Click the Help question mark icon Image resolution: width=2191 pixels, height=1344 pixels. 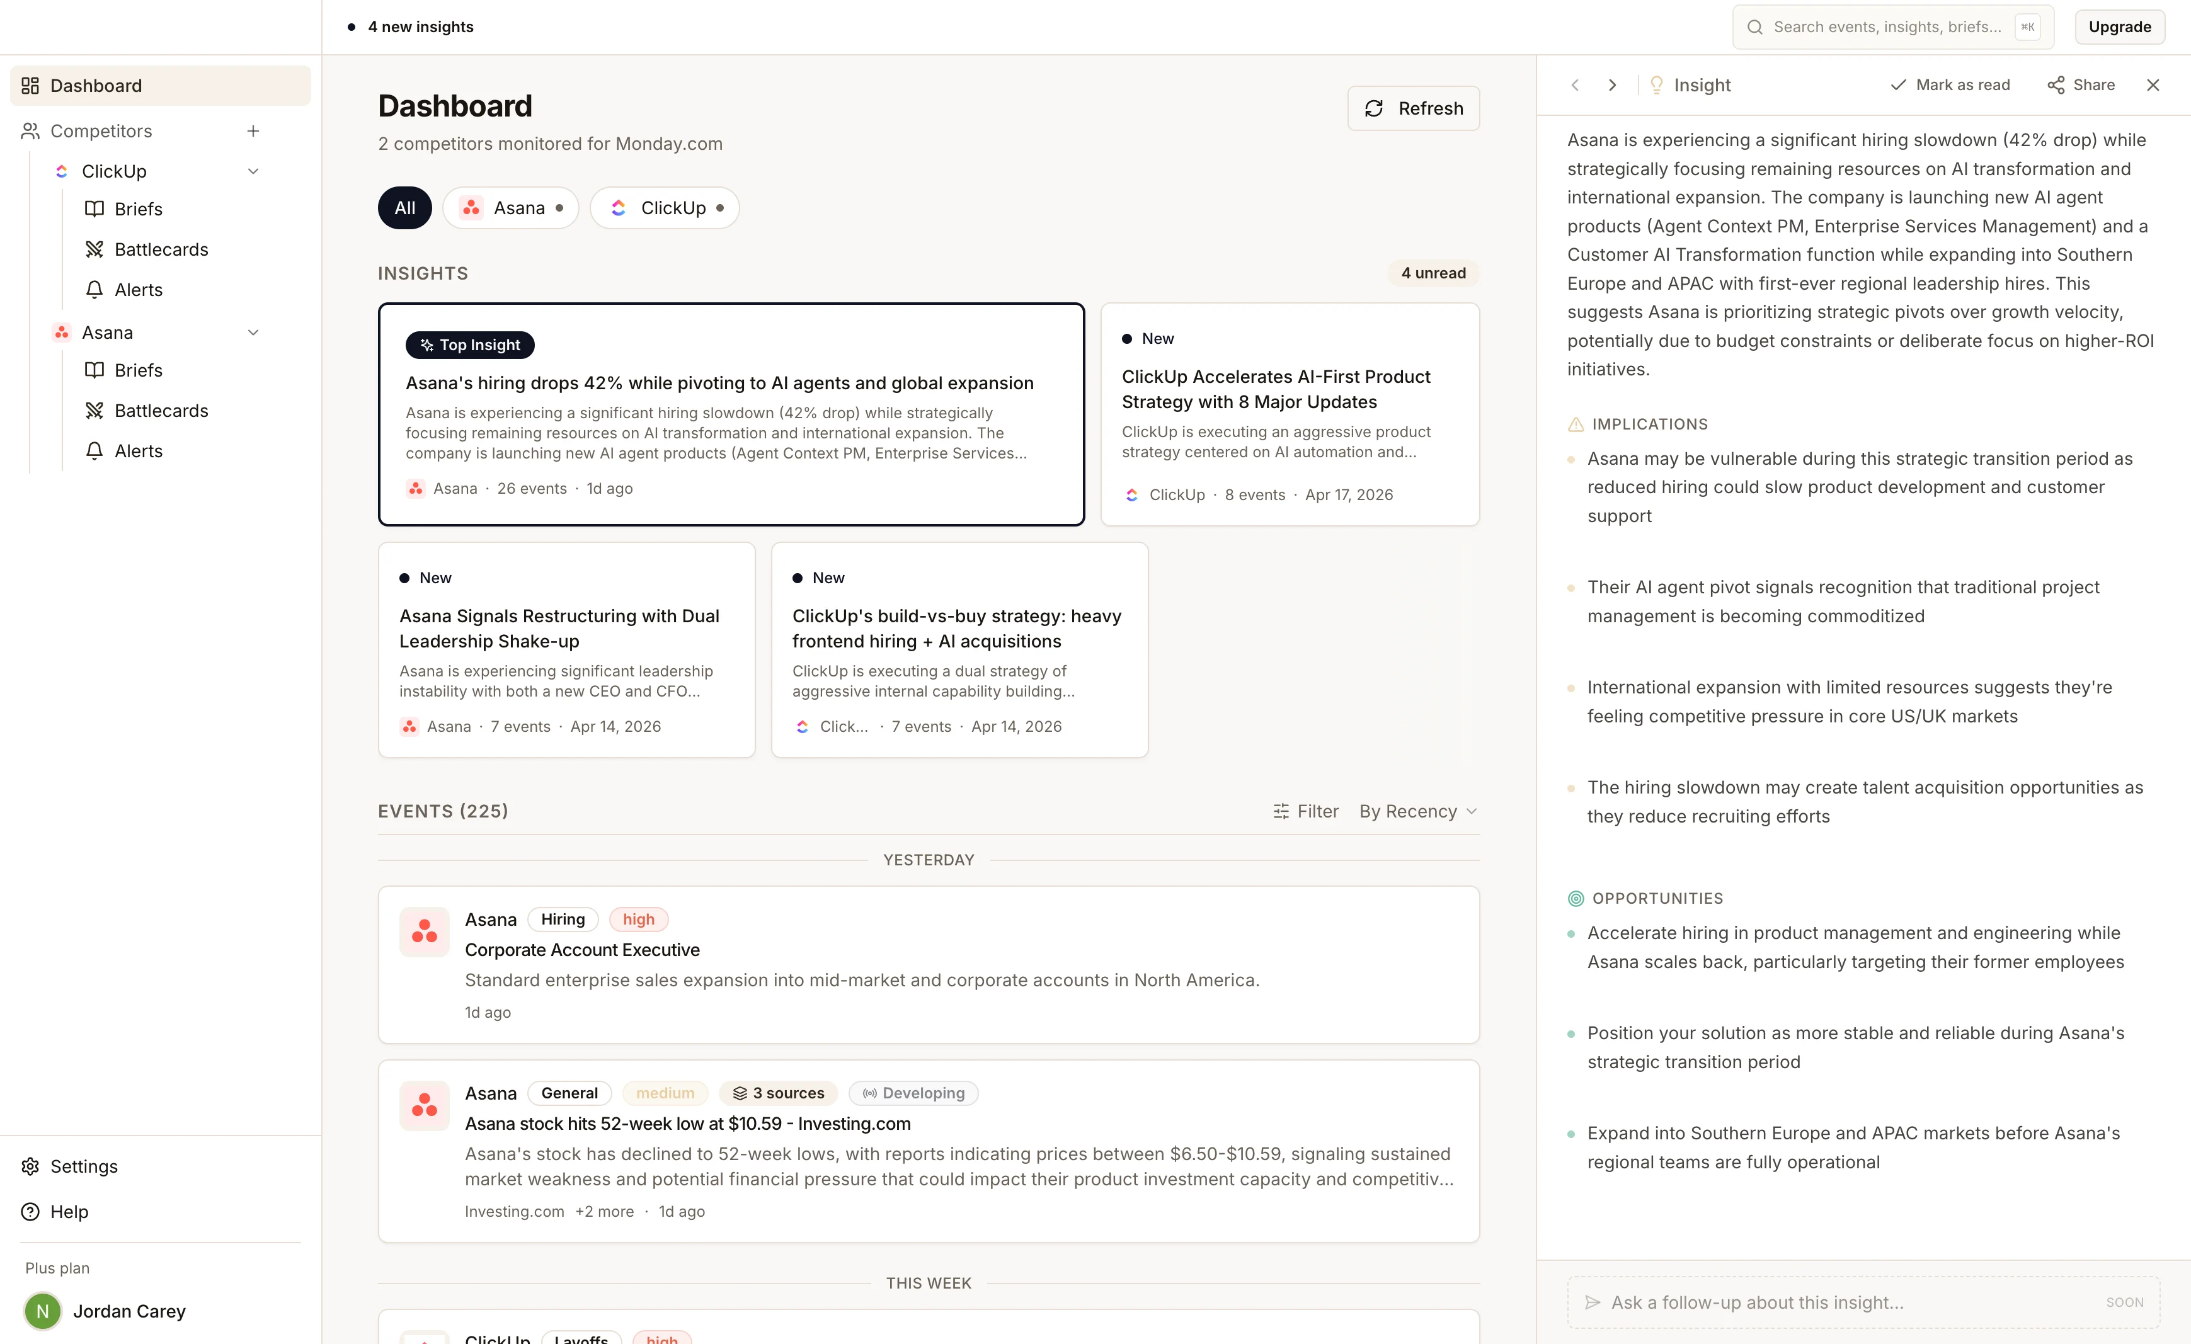(30, 1212)
